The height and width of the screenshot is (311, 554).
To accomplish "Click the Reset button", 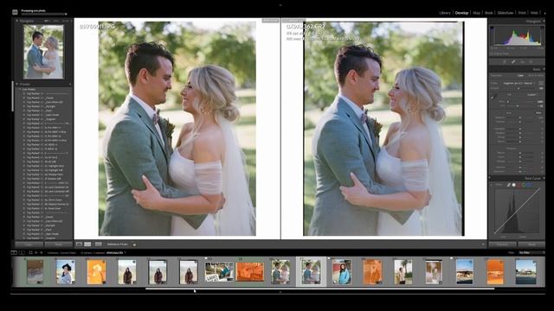I will (x=531, y=244).
